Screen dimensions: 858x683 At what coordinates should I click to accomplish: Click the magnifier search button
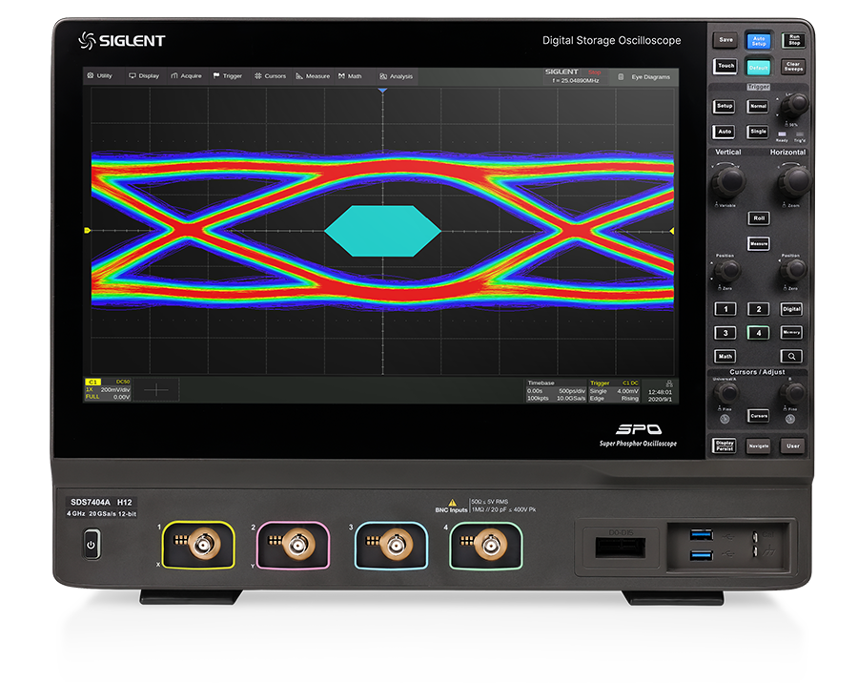coord(792,356)
